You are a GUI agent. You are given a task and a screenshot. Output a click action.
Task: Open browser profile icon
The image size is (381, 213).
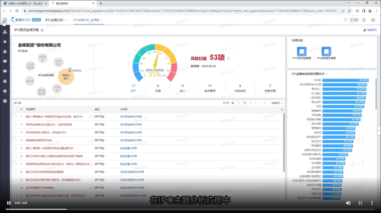coord(370,11)
